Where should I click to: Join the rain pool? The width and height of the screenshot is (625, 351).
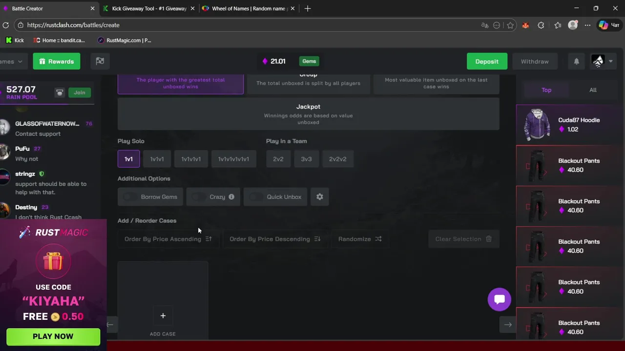tap(80, 93)
